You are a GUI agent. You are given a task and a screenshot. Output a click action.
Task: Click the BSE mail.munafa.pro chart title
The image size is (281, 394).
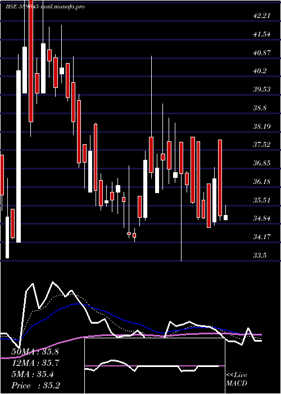[45, 7]
